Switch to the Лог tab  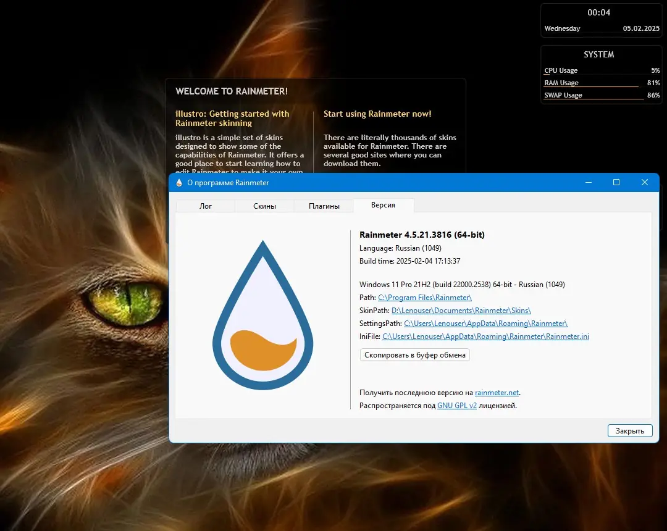click(205, 206)
